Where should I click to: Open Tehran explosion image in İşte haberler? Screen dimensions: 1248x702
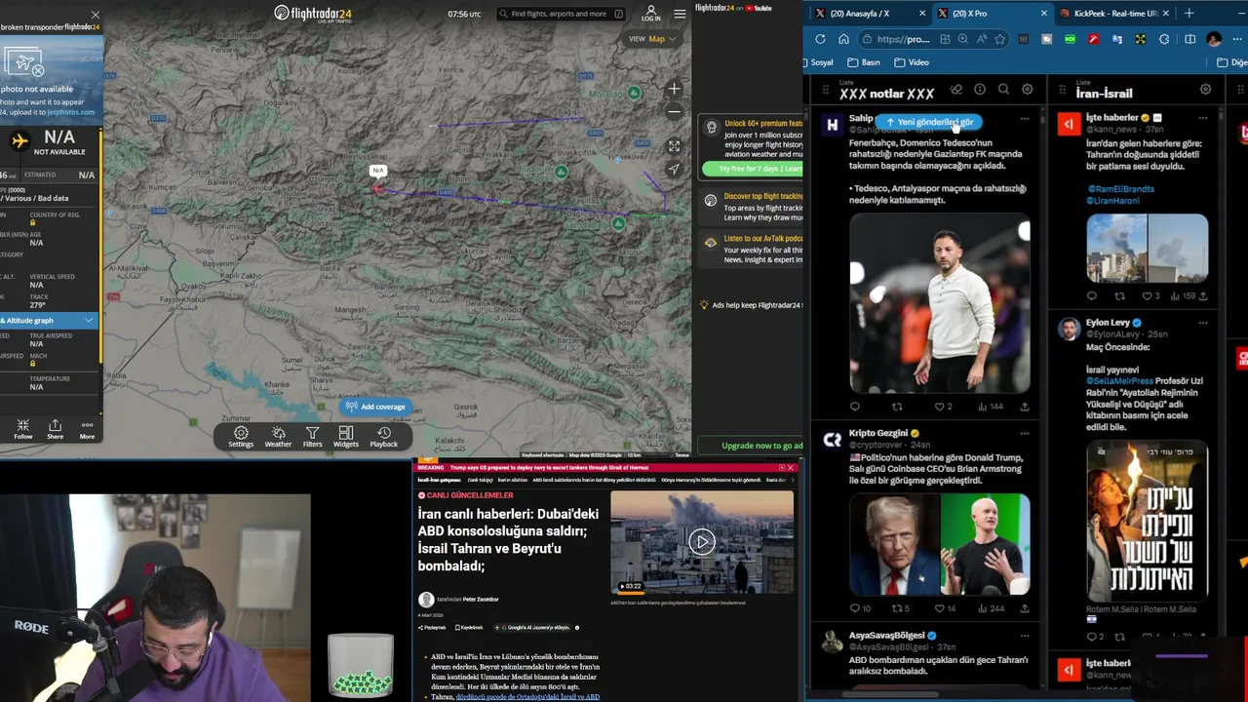pos(1148,249)
